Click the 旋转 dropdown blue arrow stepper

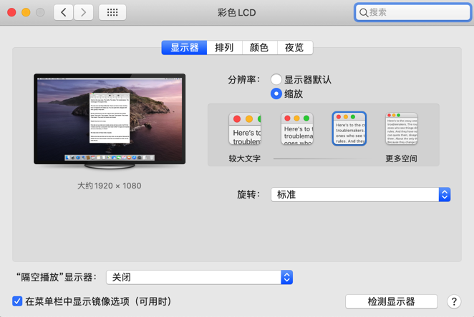(445, 195)
